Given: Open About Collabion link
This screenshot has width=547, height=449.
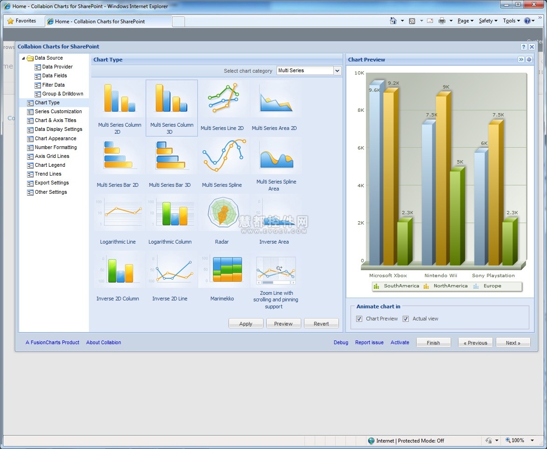Looking at the screenshot, I should [104, 342].
